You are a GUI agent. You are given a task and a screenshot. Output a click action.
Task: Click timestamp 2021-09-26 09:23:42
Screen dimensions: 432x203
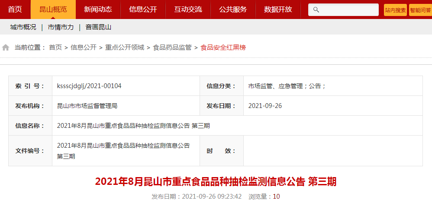212,197
